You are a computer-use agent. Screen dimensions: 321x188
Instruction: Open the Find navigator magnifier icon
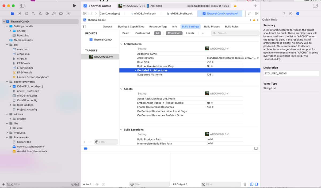[33, 14]
